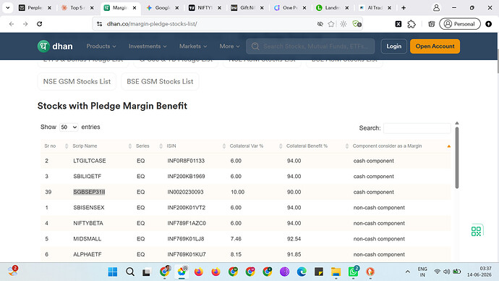Open the site information icon in address bar
499x281 pixels.
[x=100, y=24]
